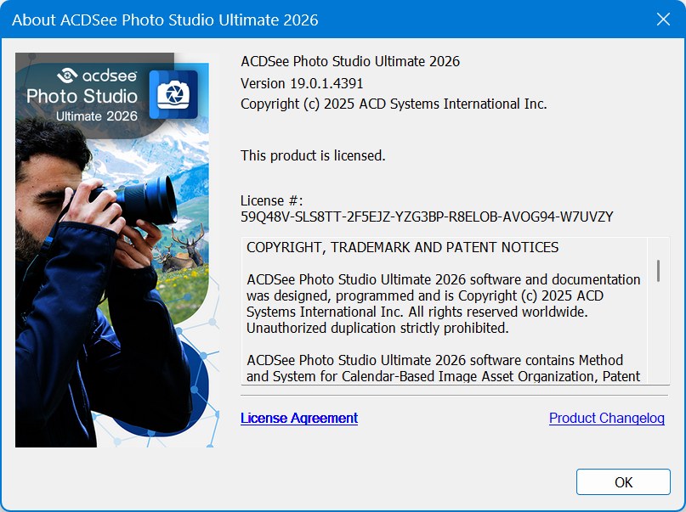Open the Product Changelog link
This screenshot has height=512, width=686.
click(x=606, y=418)
